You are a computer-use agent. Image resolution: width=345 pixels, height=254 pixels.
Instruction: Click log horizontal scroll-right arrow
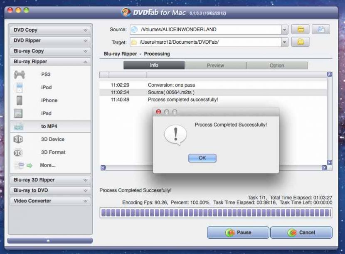pos(324,168)
